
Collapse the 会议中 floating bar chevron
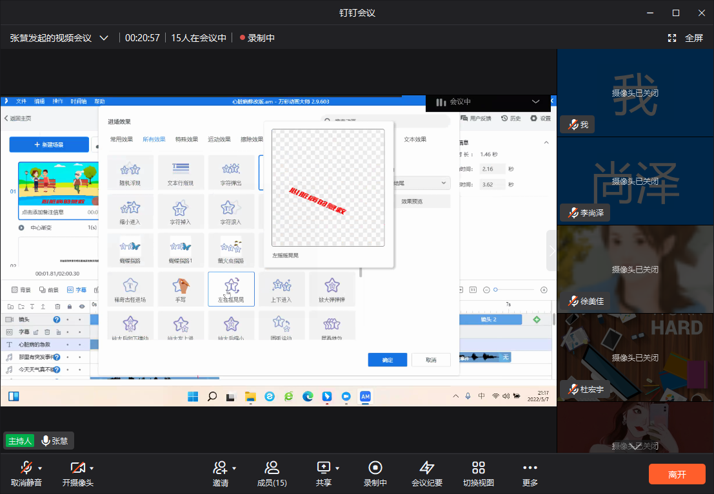pyautogui.click(x=535, y=102)
